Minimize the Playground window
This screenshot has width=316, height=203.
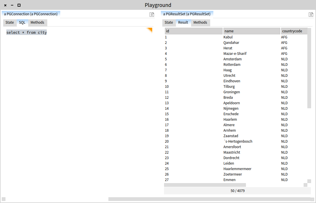click(x=12, y=5)
